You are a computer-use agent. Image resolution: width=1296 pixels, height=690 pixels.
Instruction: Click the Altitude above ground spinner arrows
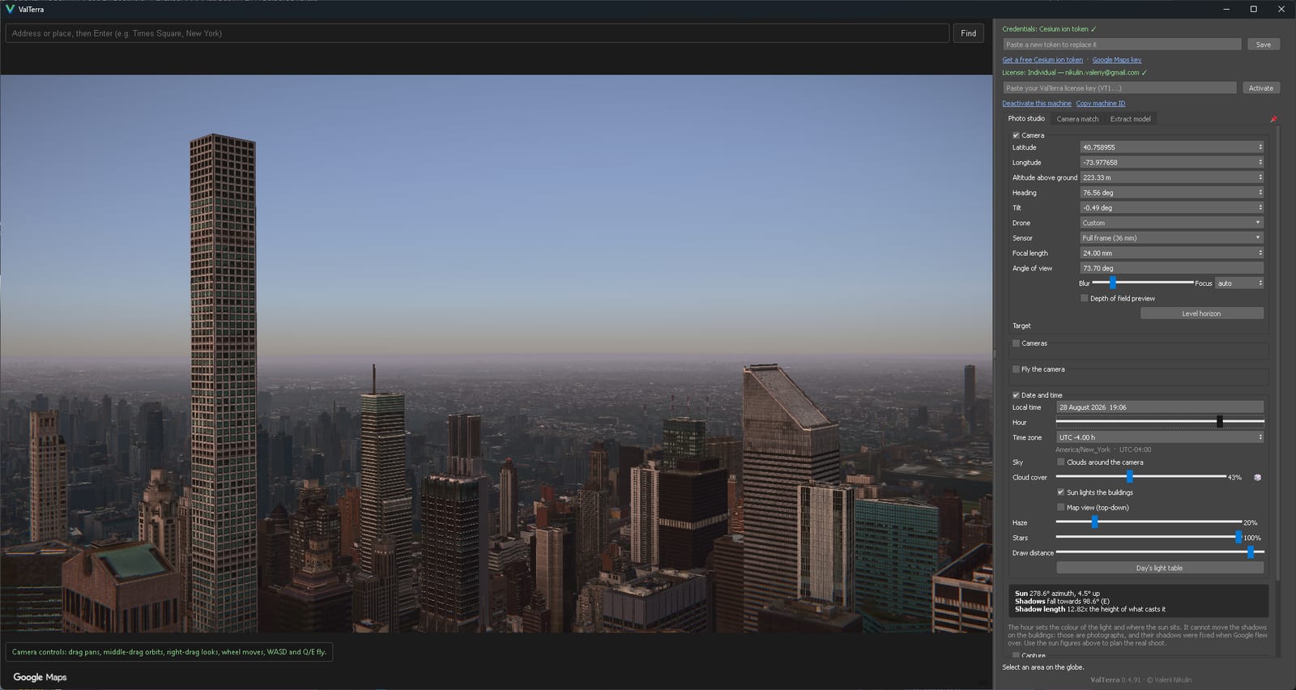tap(1260, 177)
